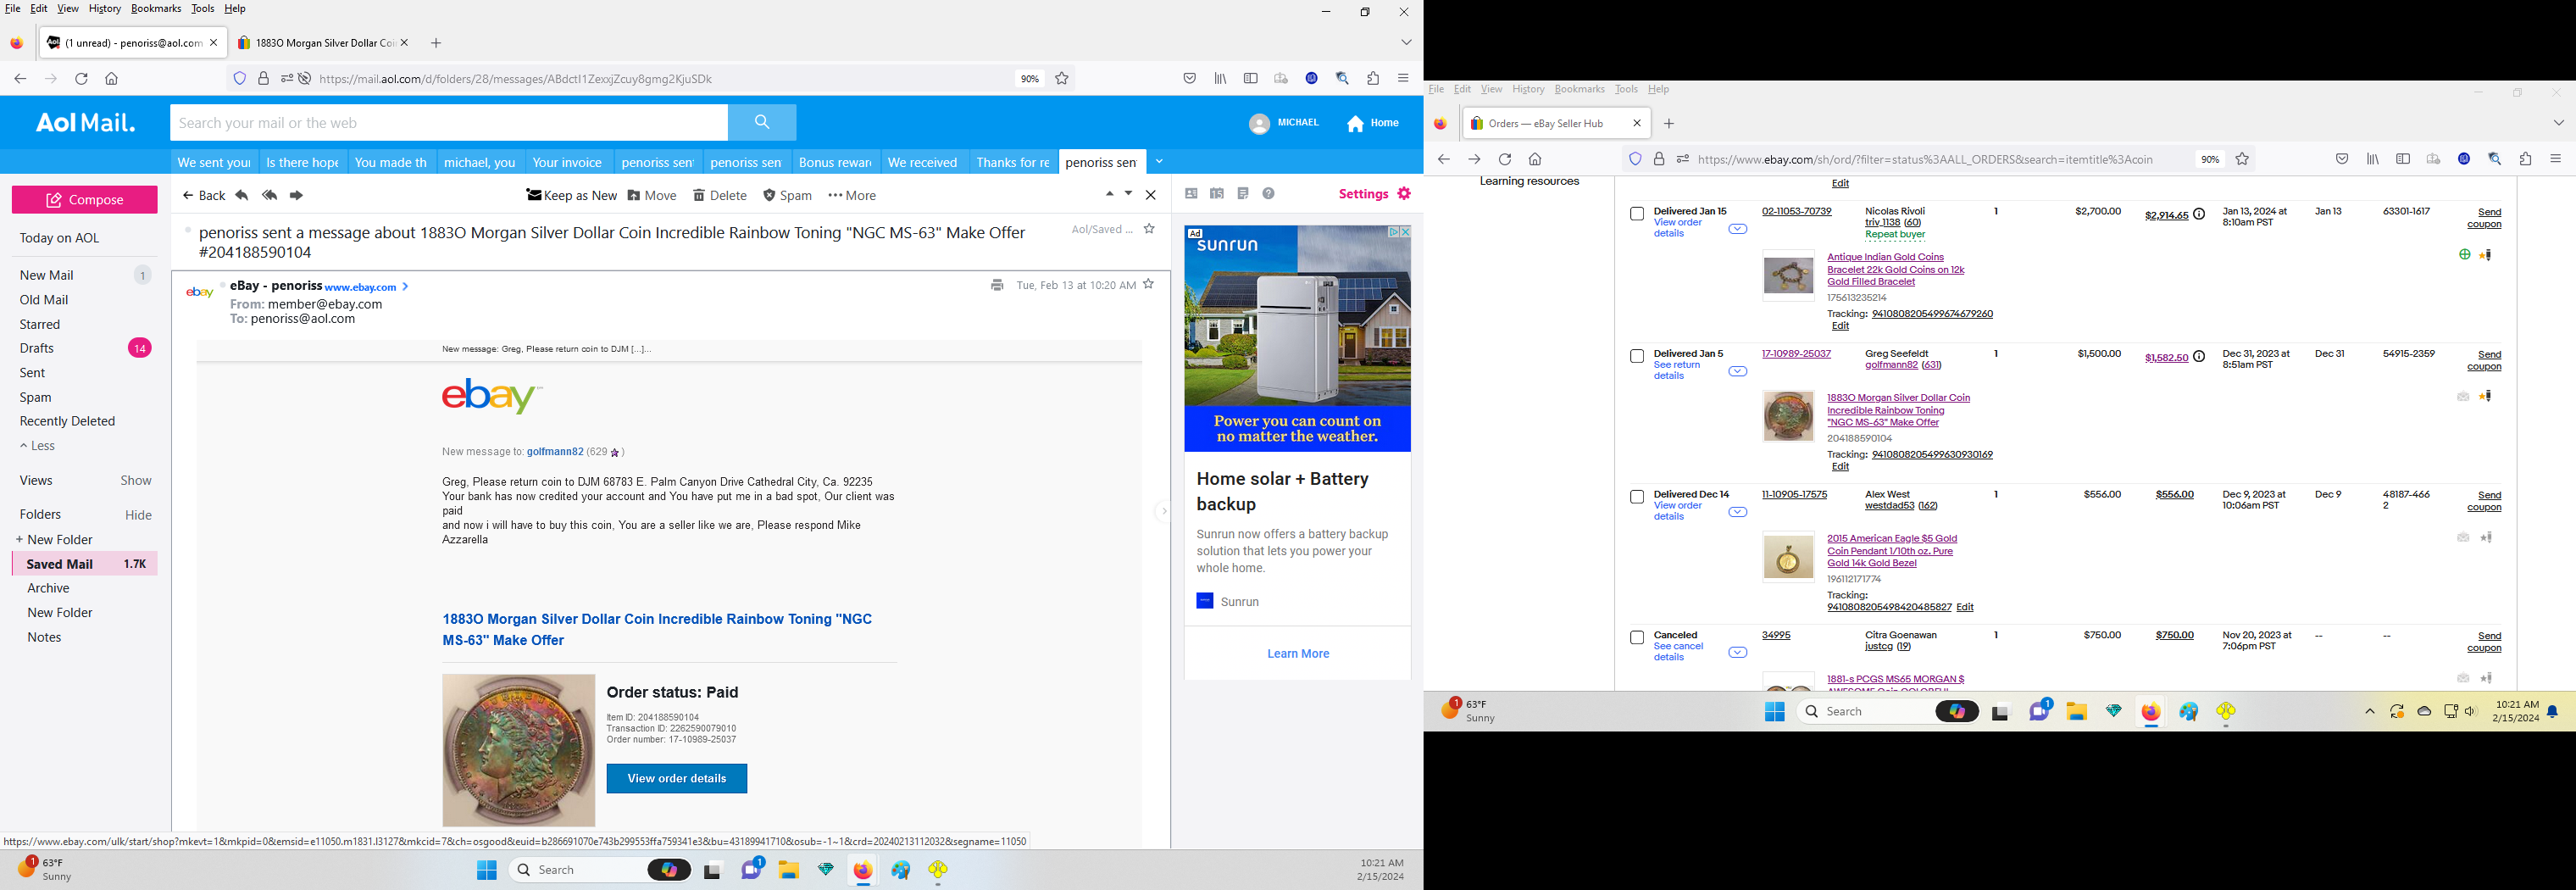
Task: Click the View order details button in the email
Action: tap(677, 779)
